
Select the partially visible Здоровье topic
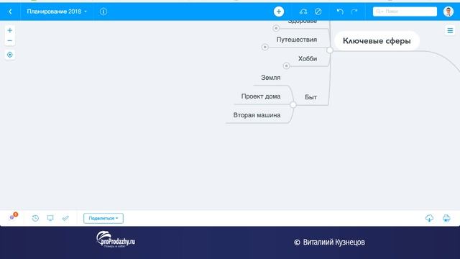(302, 22)
